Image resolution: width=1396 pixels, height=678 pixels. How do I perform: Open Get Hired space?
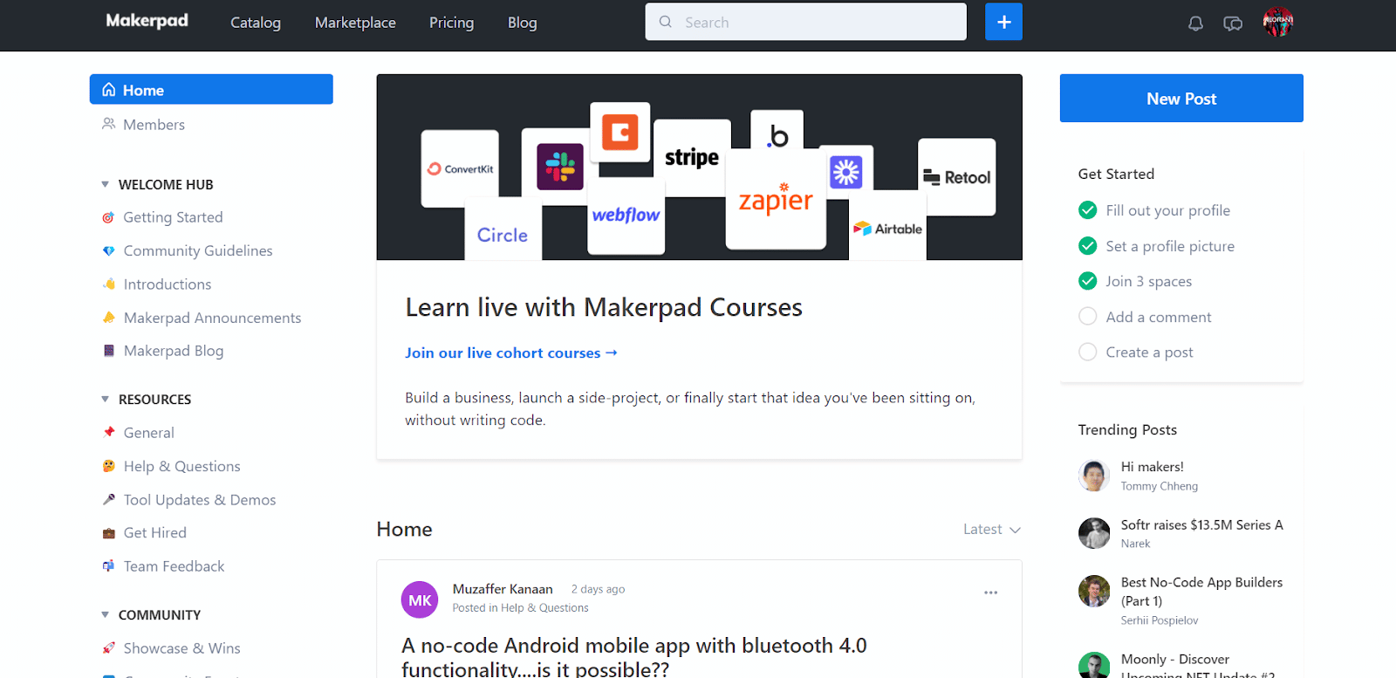point(155,533)
